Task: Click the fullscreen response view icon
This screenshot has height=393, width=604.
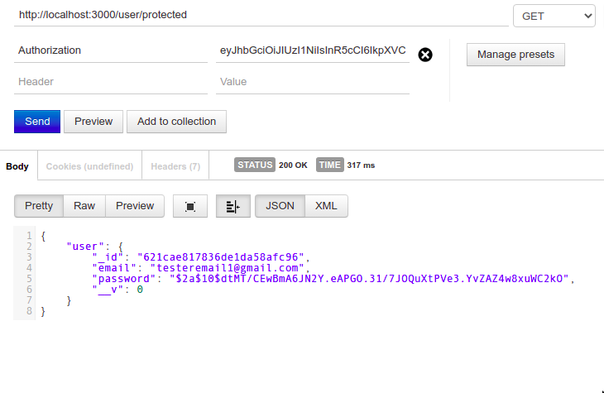Action: [190, 207]
